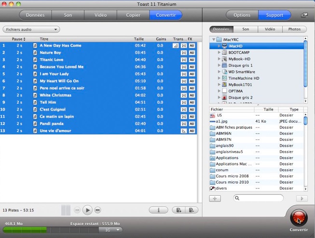
Task: Expand the MyBook1T01 tree node
Action: (x=219, y=85)
